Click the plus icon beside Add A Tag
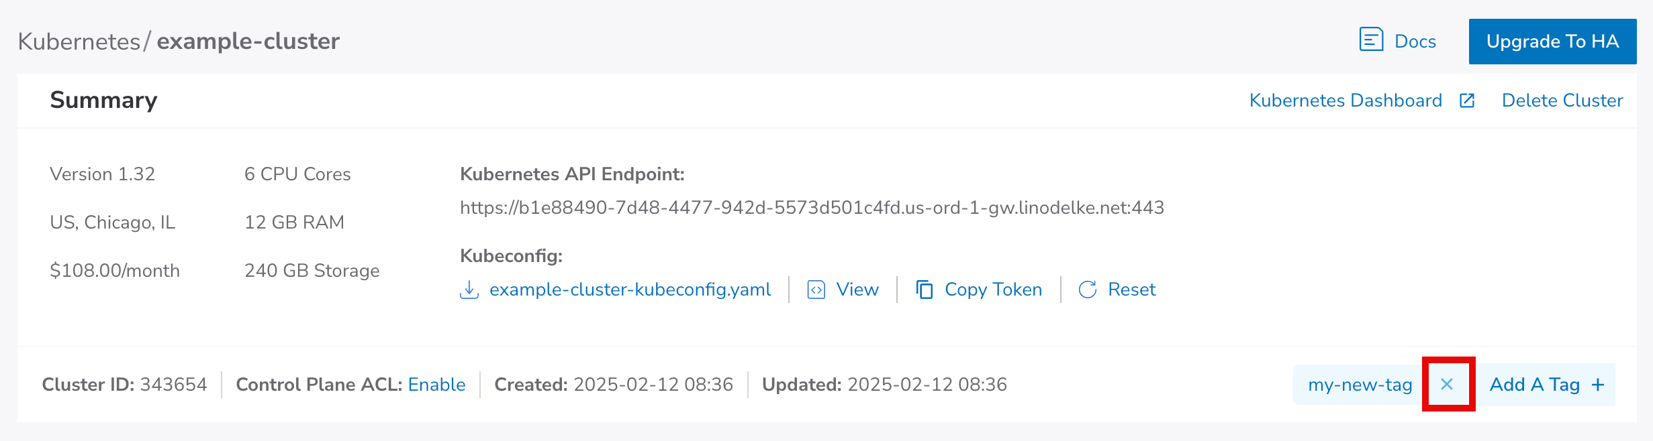The image size is (1653, 441). point(1598,385)
